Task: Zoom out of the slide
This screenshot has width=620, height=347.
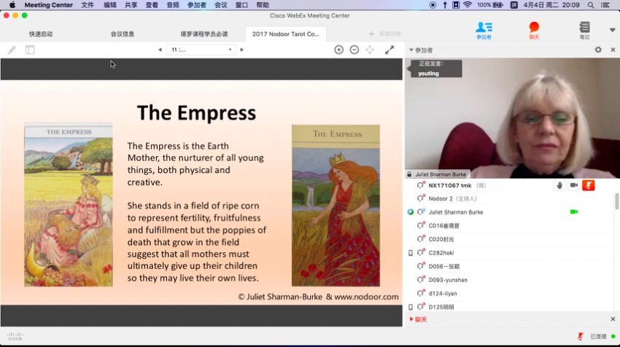Action: click(354, 50)
